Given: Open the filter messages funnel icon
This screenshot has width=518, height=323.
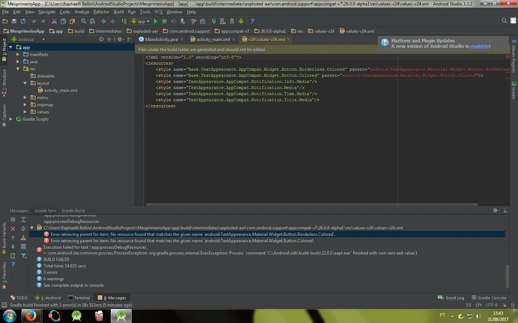Looking at the screenshot, I should pos(23,256).
